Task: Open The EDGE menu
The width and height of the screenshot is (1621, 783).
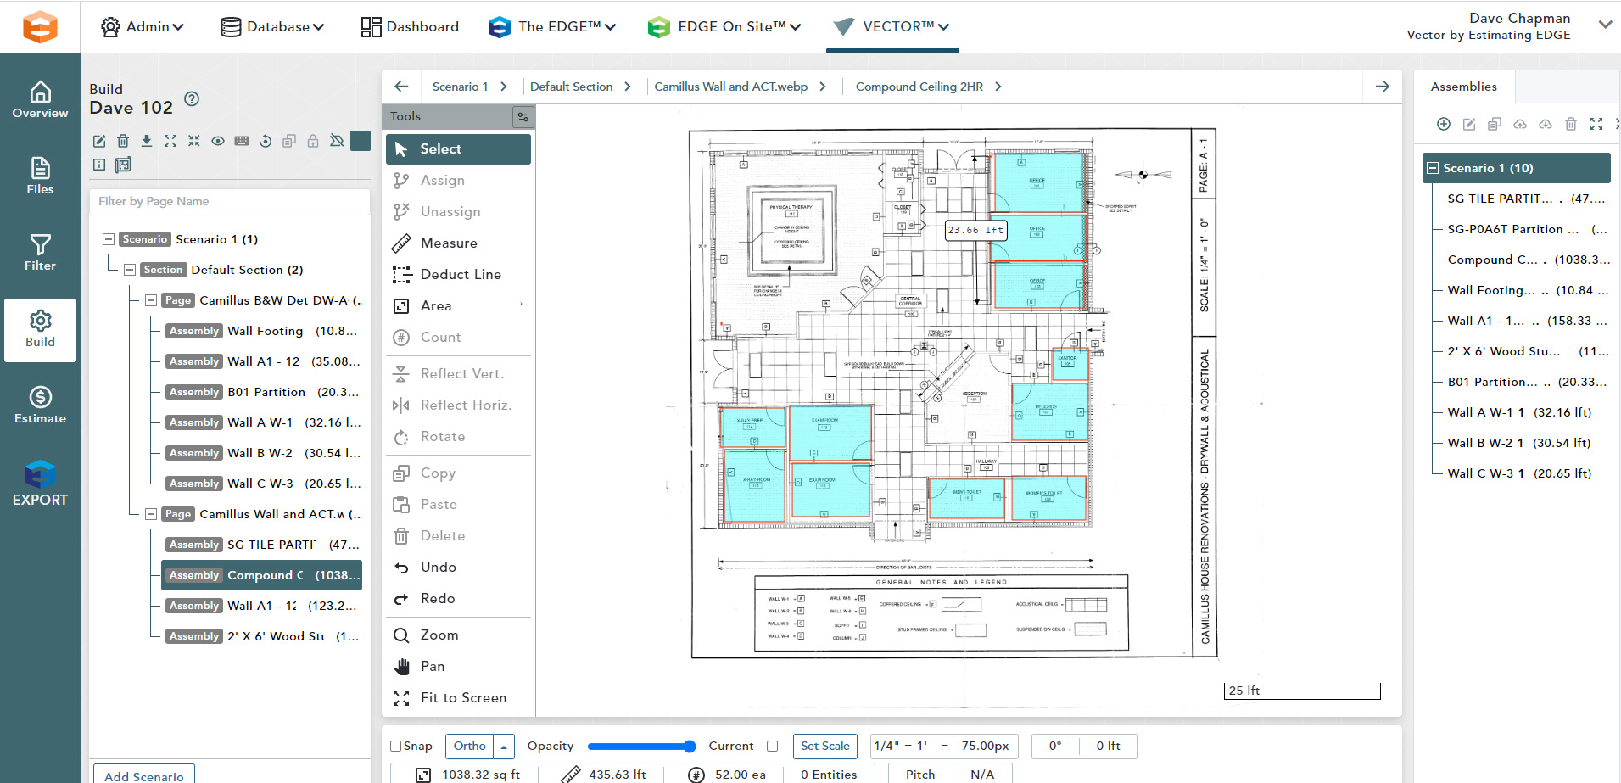Action: pos(552,26)
